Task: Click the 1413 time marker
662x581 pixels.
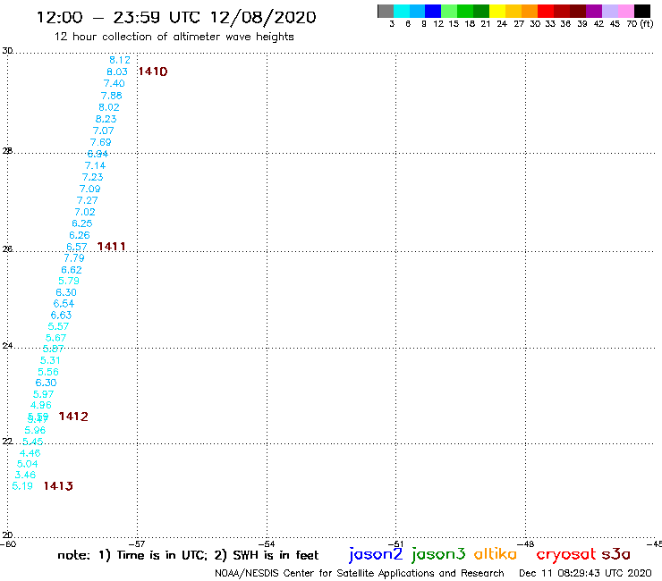Action: click(58, 486)
